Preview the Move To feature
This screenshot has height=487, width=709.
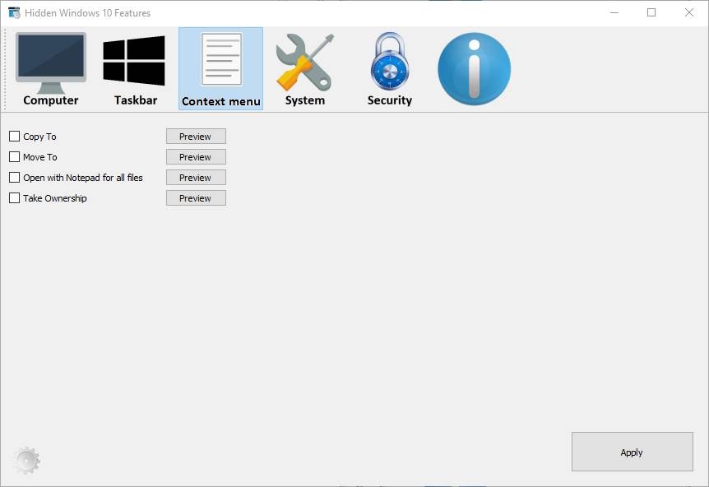click(x=196, y=157)
